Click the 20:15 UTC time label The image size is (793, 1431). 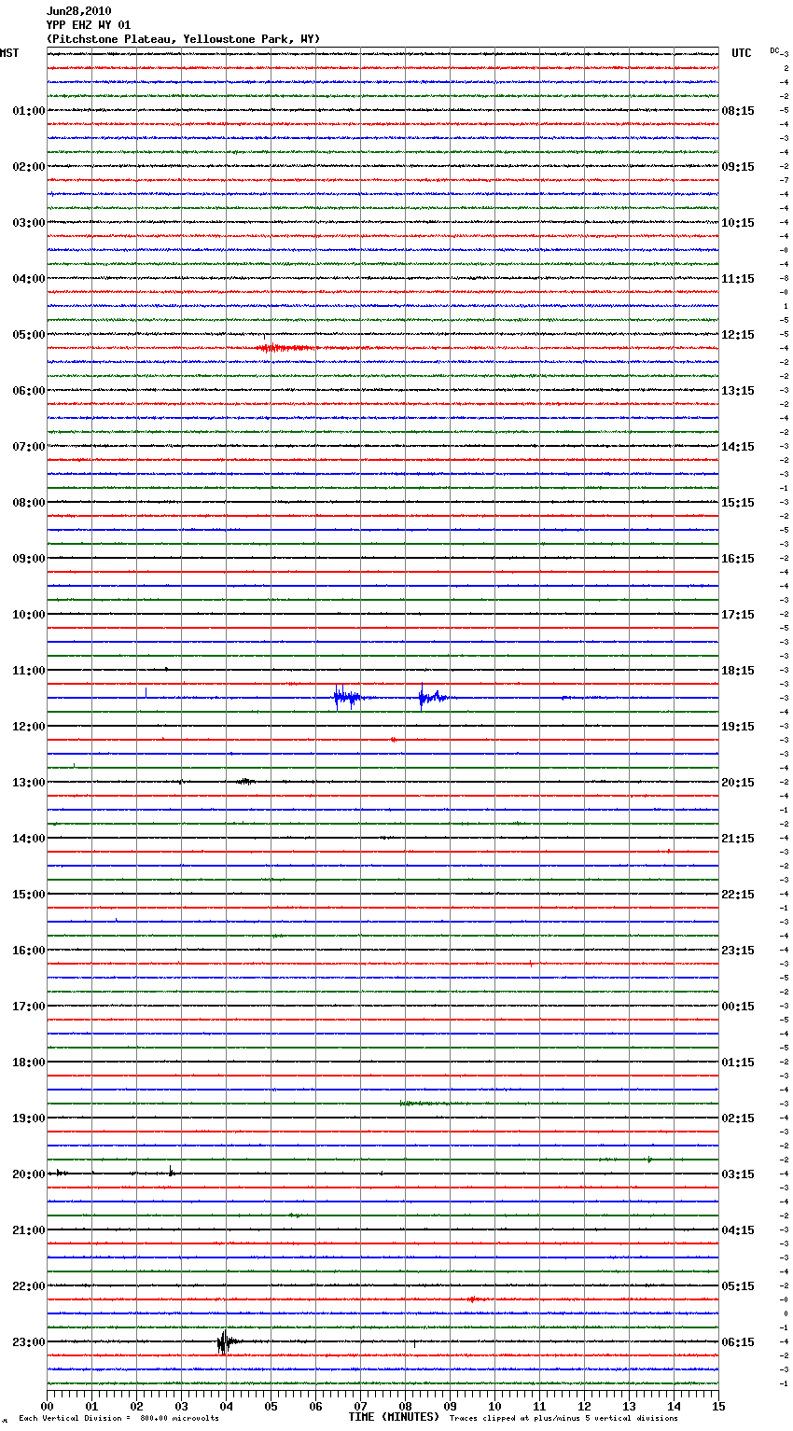click(x=738, y=783)
